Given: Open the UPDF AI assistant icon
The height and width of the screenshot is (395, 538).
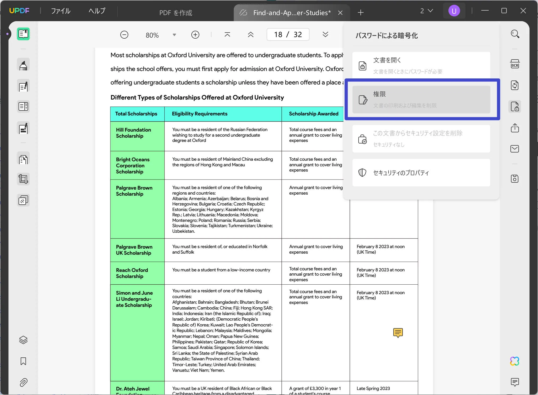Looking at the screenshot, I should click(515, 361).
